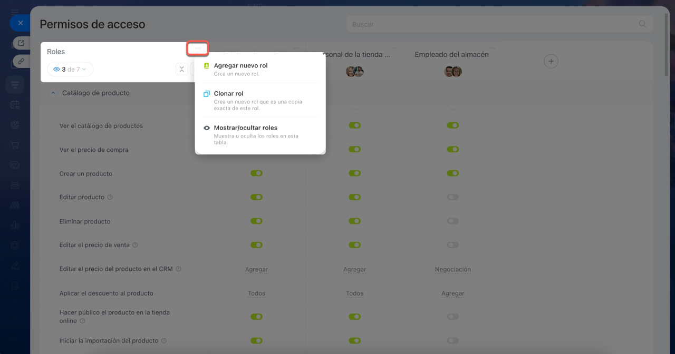
Task: Click the collapse-all arrows icon in Roles panel
Action: pyautogui.click(x=181, y=69)
